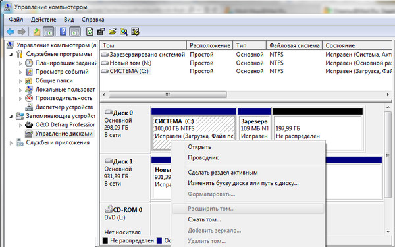
Task: Sort by the Состояние column header
Action: point(357,45)
